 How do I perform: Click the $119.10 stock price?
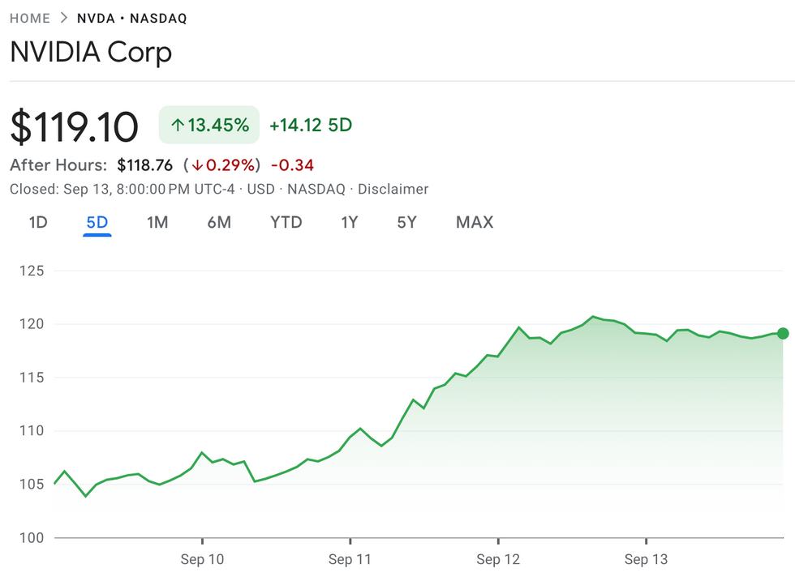[x=75, y=126]
